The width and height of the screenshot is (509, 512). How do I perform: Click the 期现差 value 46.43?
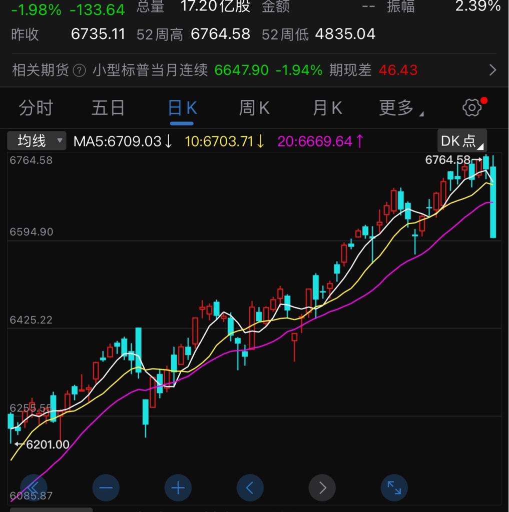click(398, 70)
